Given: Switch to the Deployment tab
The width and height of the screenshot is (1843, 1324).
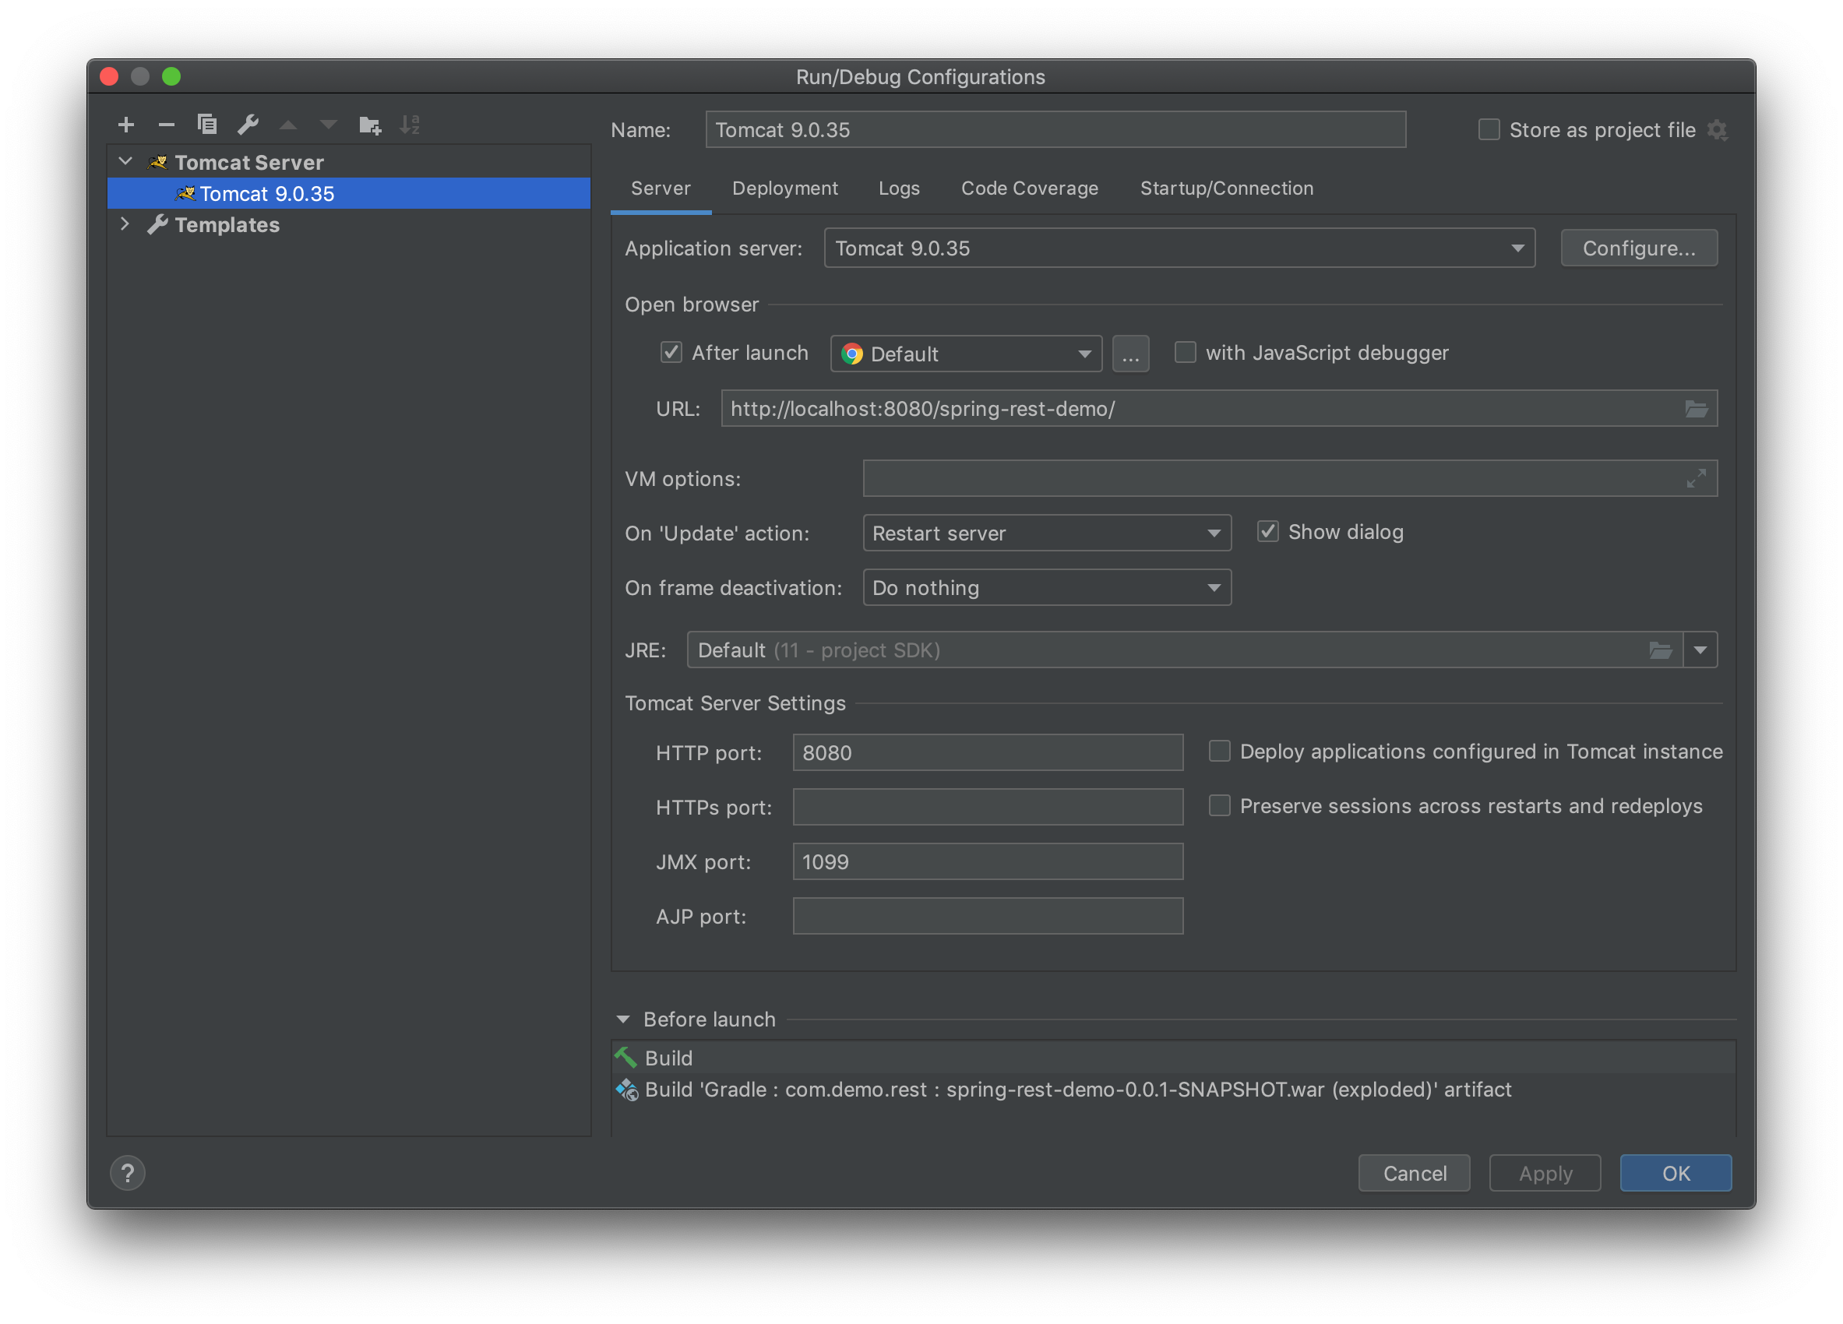Looking at the screenshot, I should pos(785,188).
